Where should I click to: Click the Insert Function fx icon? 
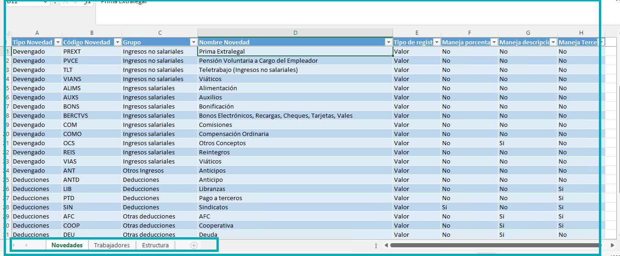pos(87,2)
